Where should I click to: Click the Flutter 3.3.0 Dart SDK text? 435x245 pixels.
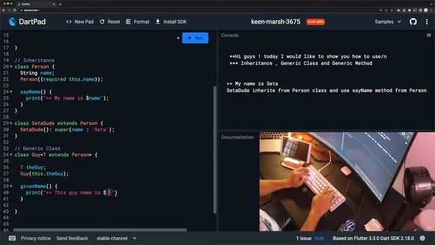[373, 238]
